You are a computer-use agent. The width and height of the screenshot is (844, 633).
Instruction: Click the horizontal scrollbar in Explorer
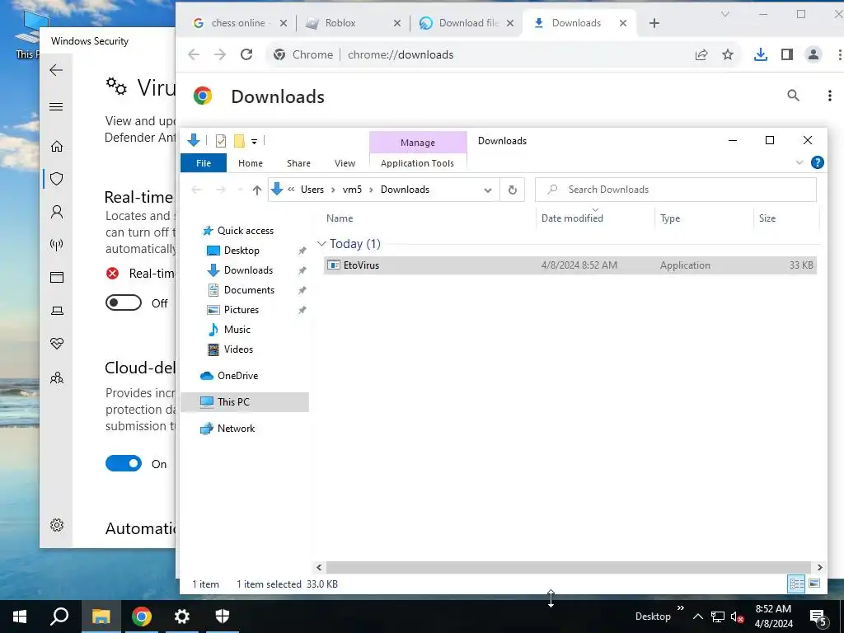click(x=569, y=567)
